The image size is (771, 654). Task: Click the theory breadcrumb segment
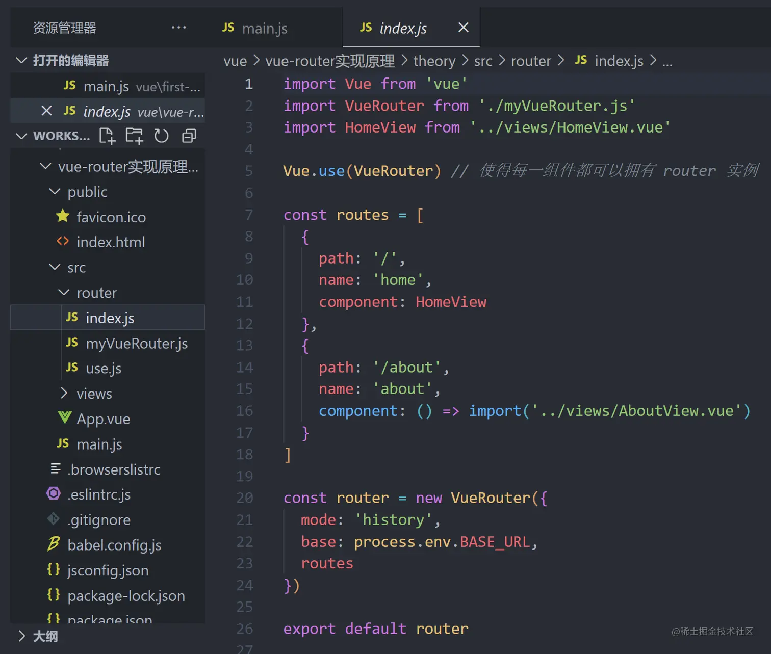[x=434, y=61]
